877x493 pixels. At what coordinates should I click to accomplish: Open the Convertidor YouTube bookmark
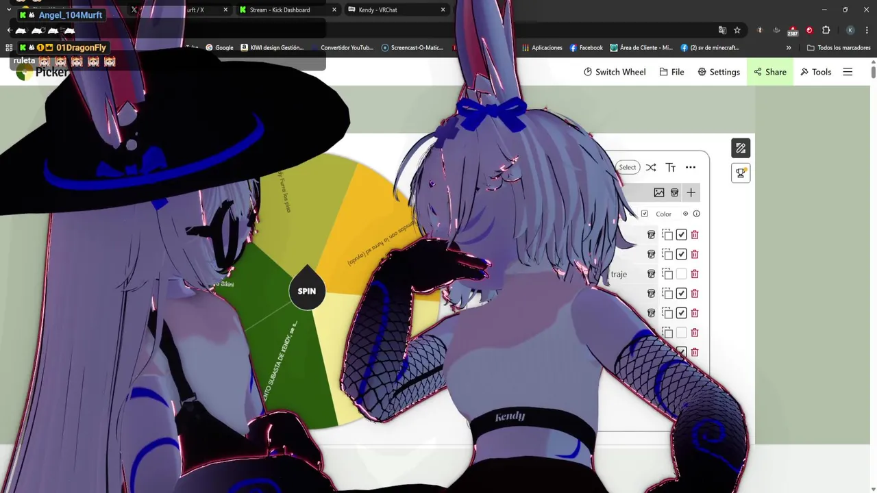pyautogui.click(x=343, y=48)
